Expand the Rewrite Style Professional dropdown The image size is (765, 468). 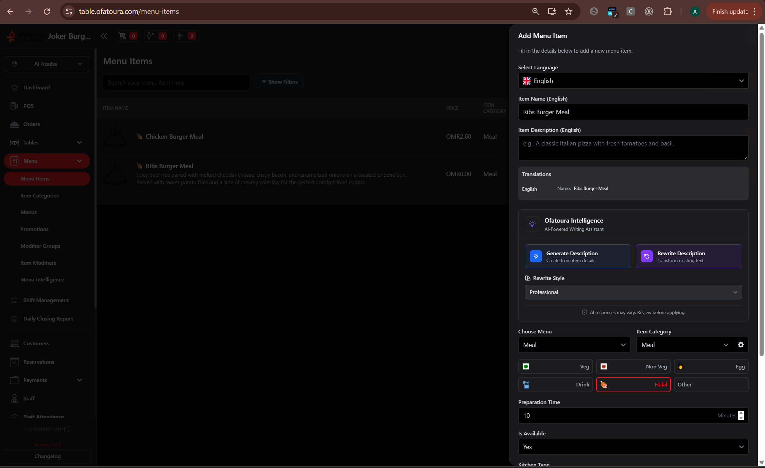pyautogui.click(x=633, y=292)
